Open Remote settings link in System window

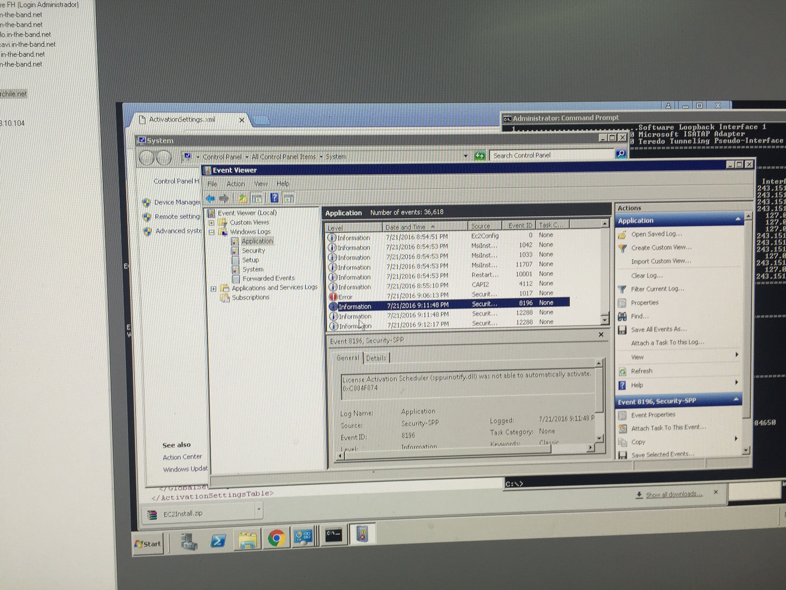pyautogui.click(x=177, y=217)
